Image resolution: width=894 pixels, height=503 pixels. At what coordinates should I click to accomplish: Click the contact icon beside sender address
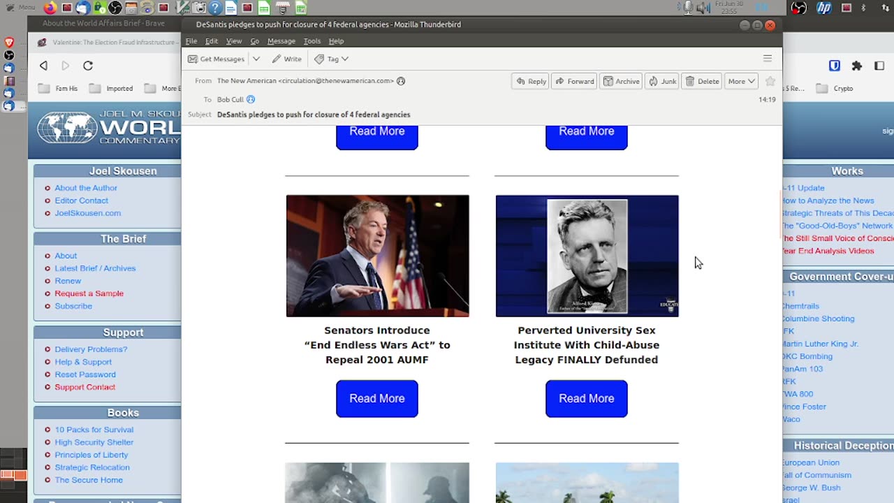click(401, 81)
